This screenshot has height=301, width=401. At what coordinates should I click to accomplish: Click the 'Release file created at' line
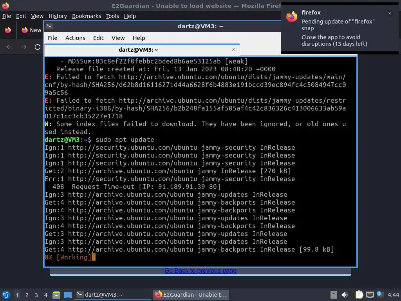click(166, 69)
